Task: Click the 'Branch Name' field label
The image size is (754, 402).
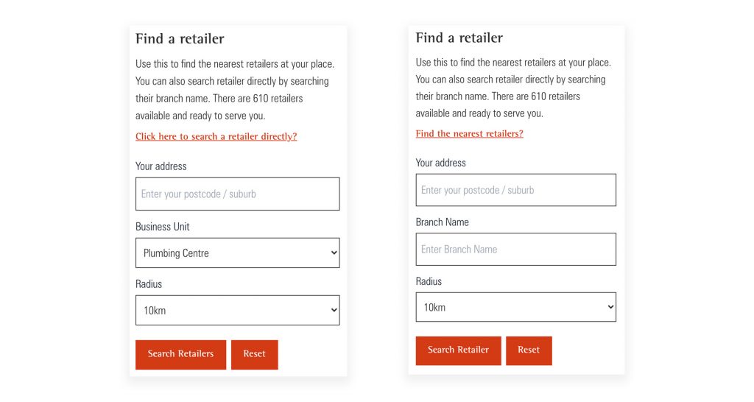Action: [x=442, y=222]
